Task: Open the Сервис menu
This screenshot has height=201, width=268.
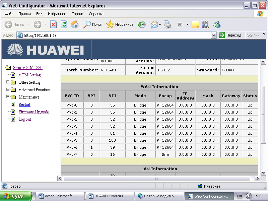Action: point(77,14)
